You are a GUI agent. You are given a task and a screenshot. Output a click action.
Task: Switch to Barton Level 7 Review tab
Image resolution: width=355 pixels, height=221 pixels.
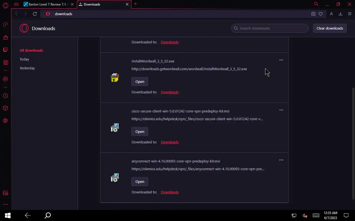coord(46,4)
